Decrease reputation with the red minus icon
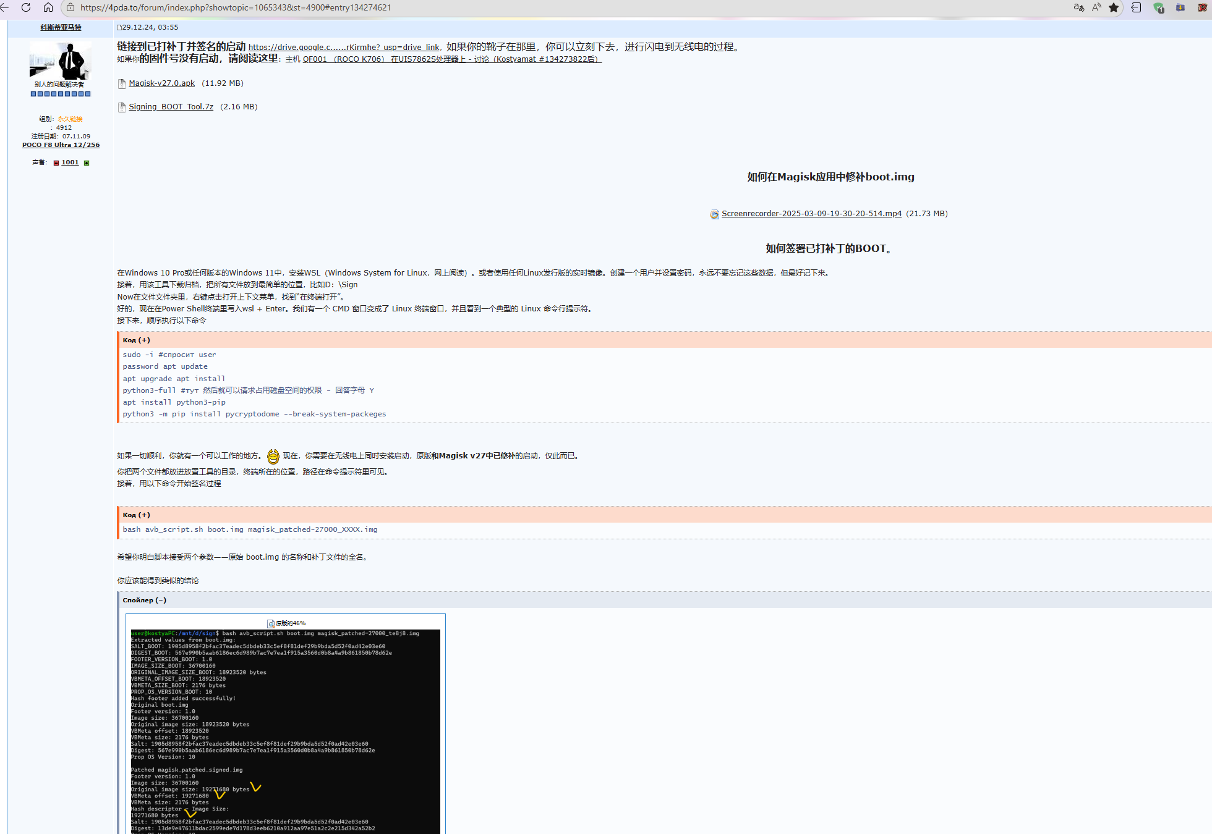1212x834 pixels. click(56, 163)
